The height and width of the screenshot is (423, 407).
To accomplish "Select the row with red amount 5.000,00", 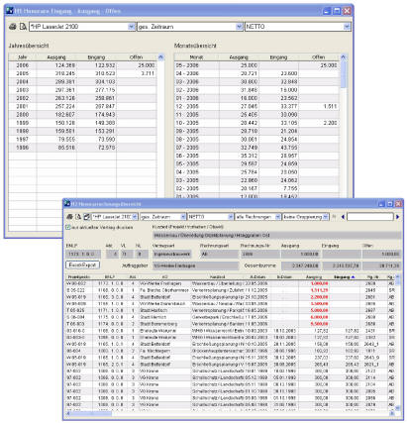I will coord(230,310).
